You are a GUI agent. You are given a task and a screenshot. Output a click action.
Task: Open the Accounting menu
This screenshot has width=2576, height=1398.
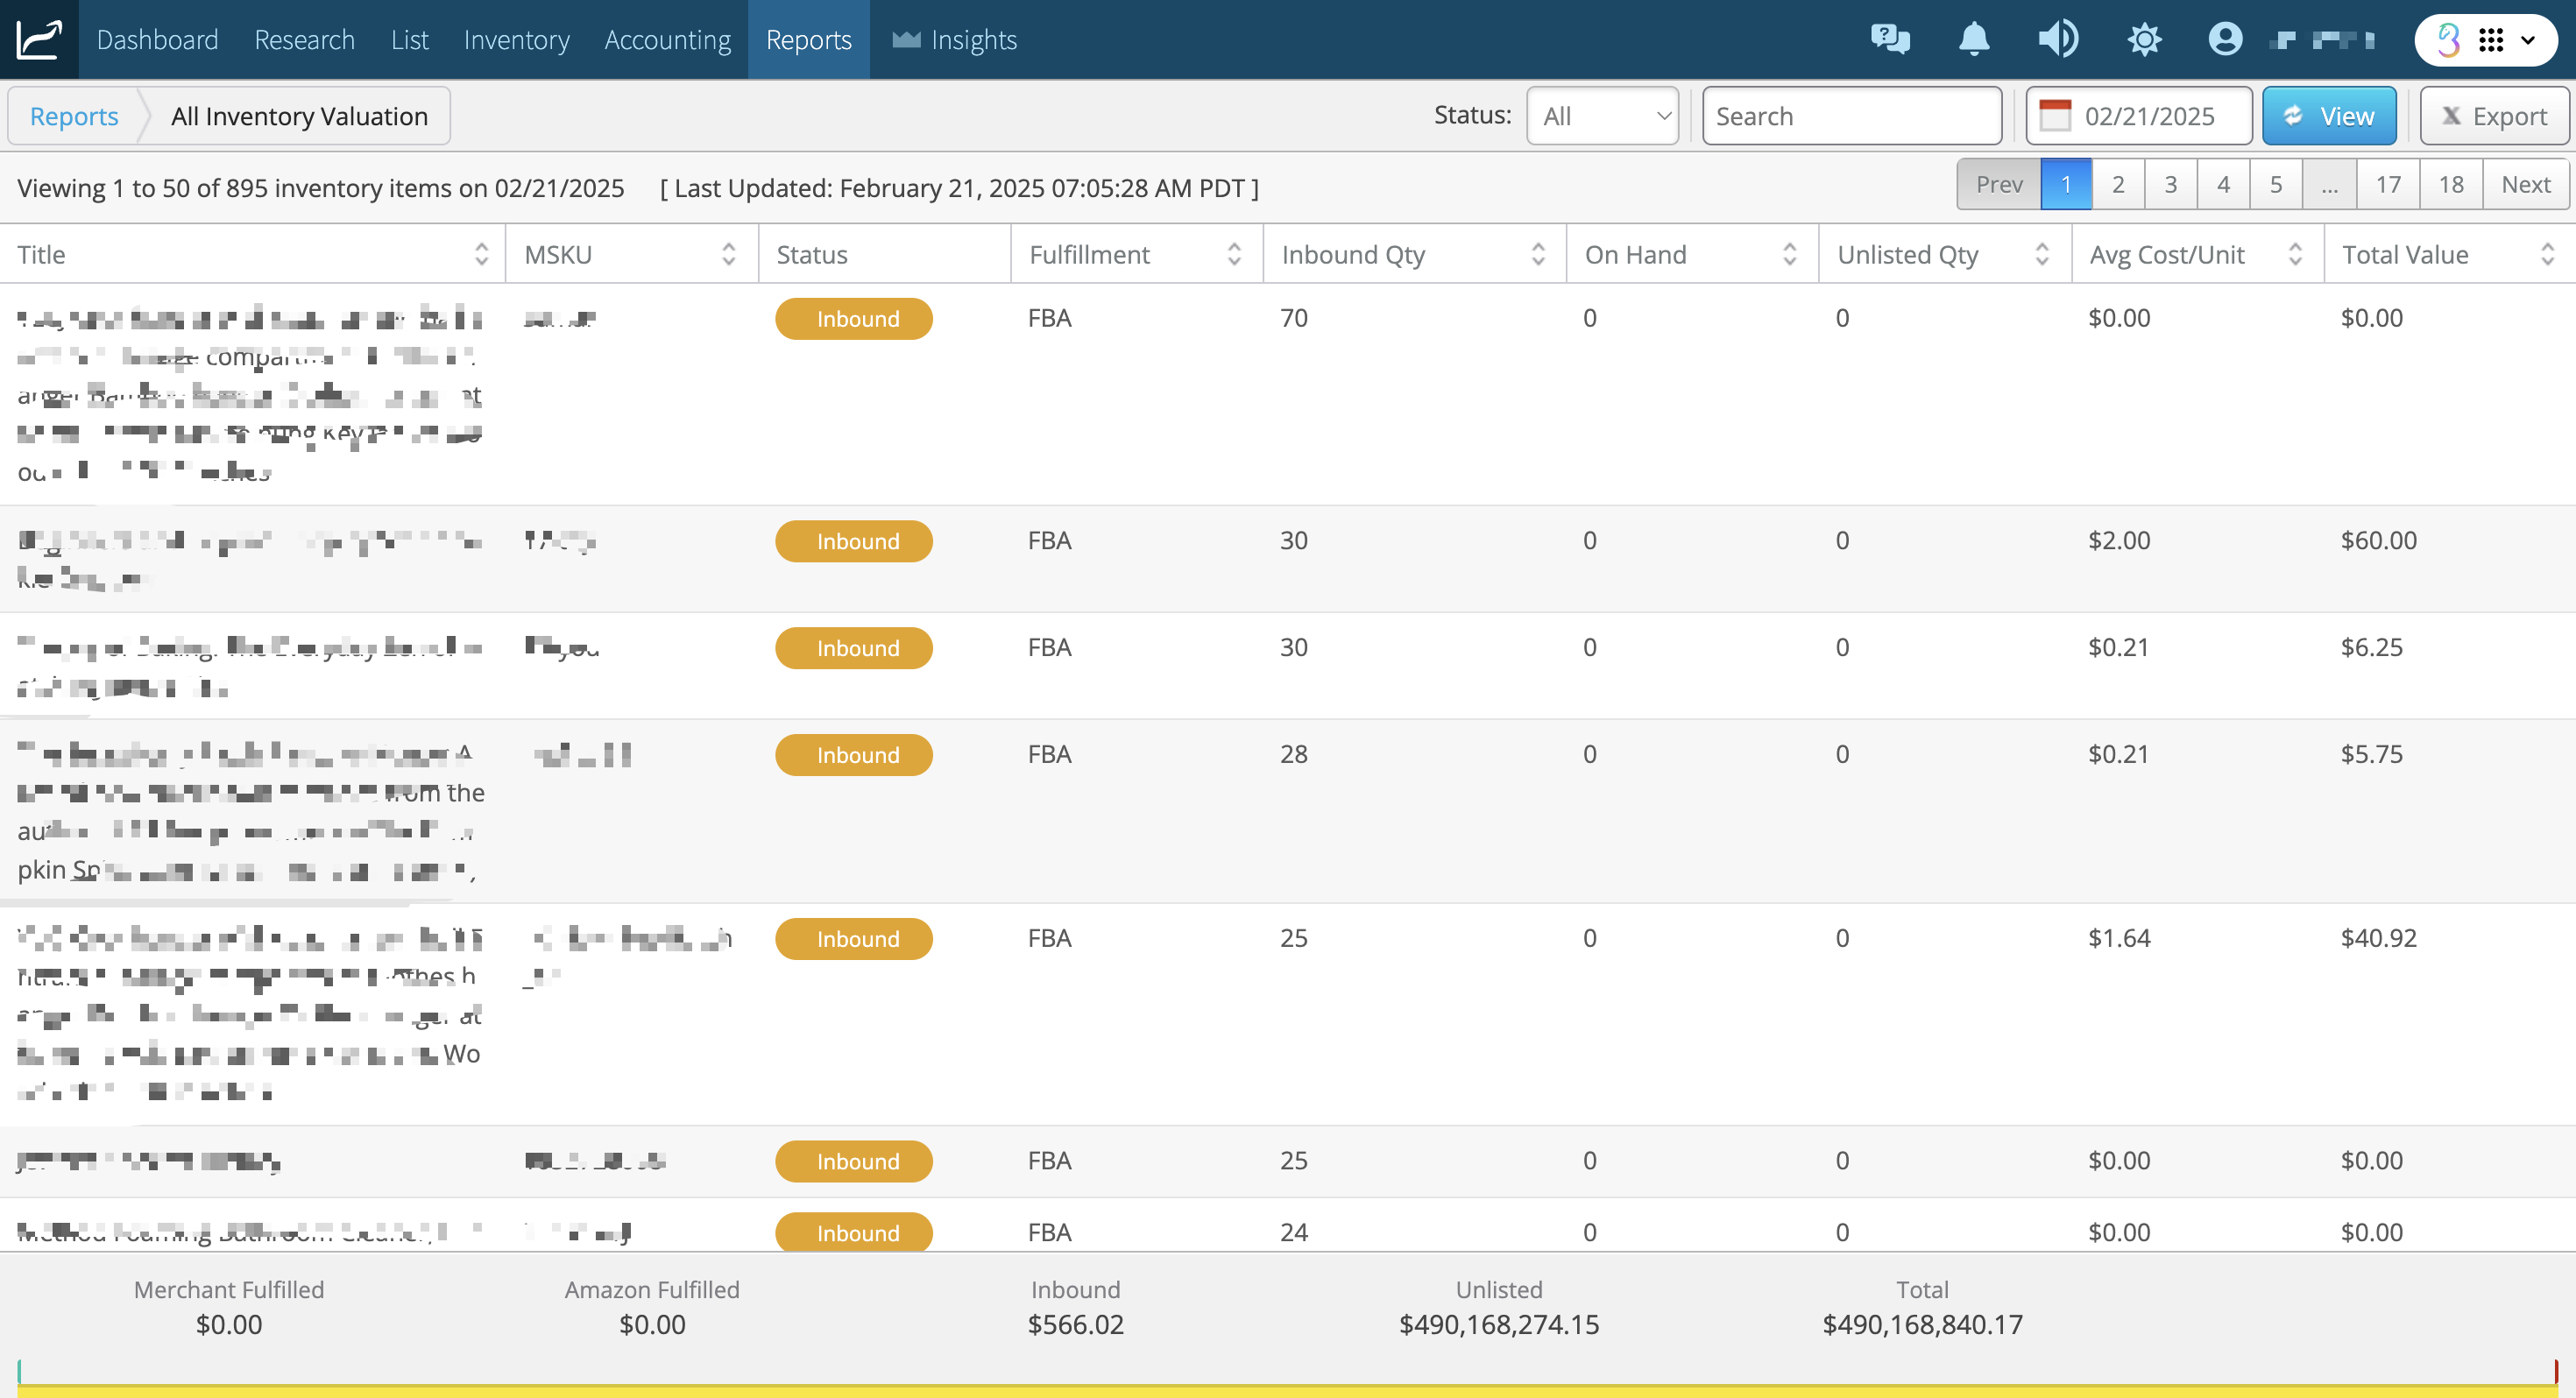pos(667,40)
